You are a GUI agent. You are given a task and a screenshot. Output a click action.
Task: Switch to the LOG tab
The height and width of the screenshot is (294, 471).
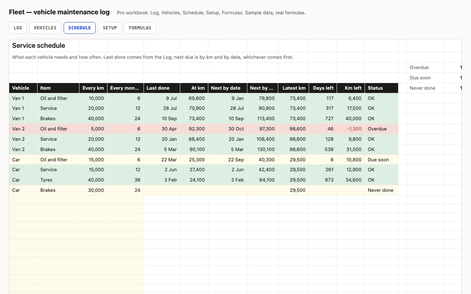(18, 28)
